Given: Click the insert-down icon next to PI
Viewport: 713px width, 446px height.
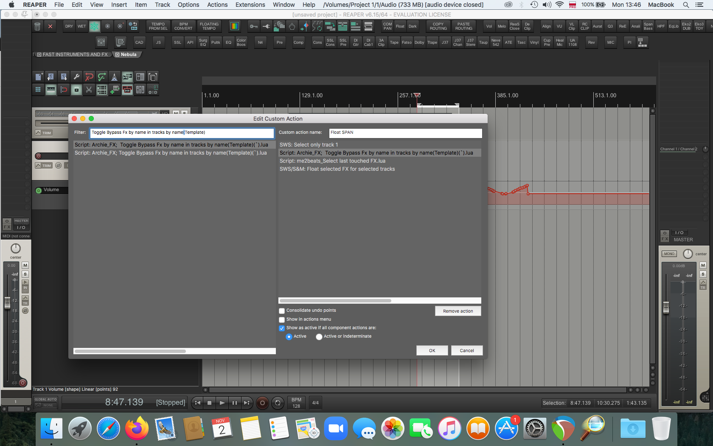Looking at the screenshot, I should (643, 42).
